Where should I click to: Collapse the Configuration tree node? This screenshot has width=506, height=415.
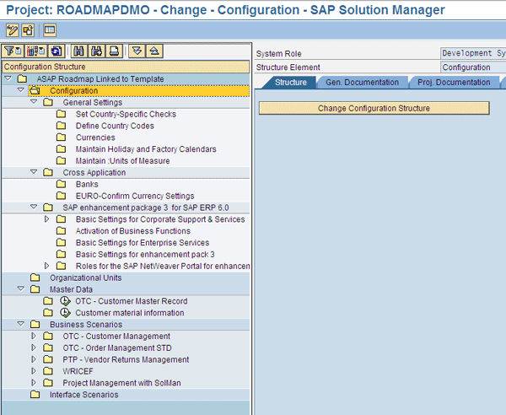pos(21,90)
